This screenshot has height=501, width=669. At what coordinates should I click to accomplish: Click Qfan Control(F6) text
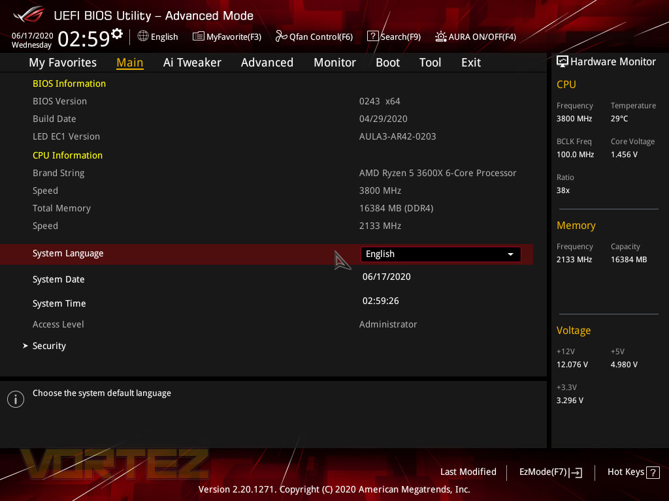(321, 37)
